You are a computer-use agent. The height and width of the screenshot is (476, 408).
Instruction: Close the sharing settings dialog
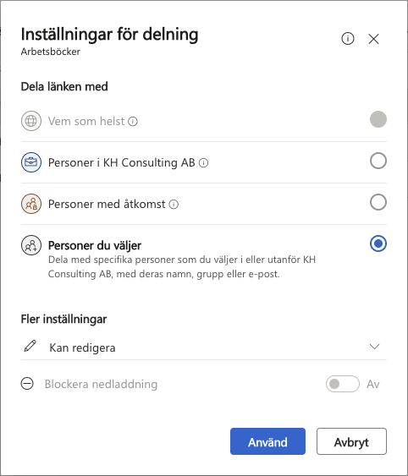tap(373, 39)
